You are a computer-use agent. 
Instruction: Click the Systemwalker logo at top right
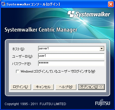click(x=89, y=14)
